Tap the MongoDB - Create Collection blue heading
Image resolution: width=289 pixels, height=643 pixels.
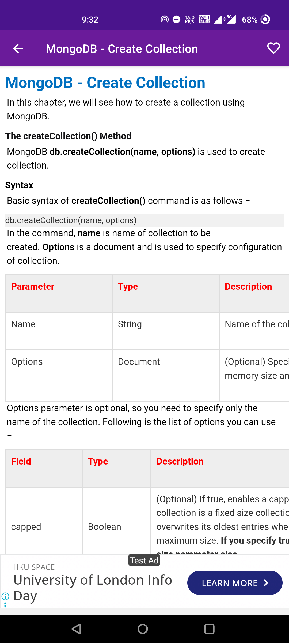pyautogui.click(x=105, y=83)
